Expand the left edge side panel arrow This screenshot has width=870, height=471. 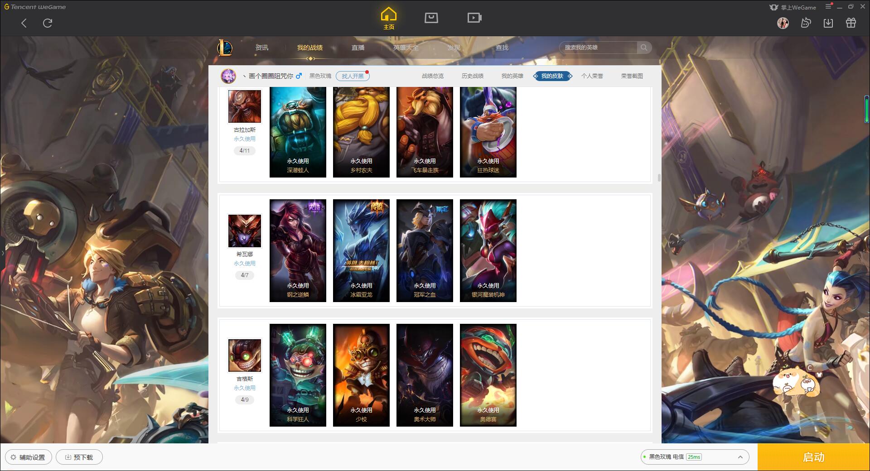pyautogui.click(x=2, y=253)
